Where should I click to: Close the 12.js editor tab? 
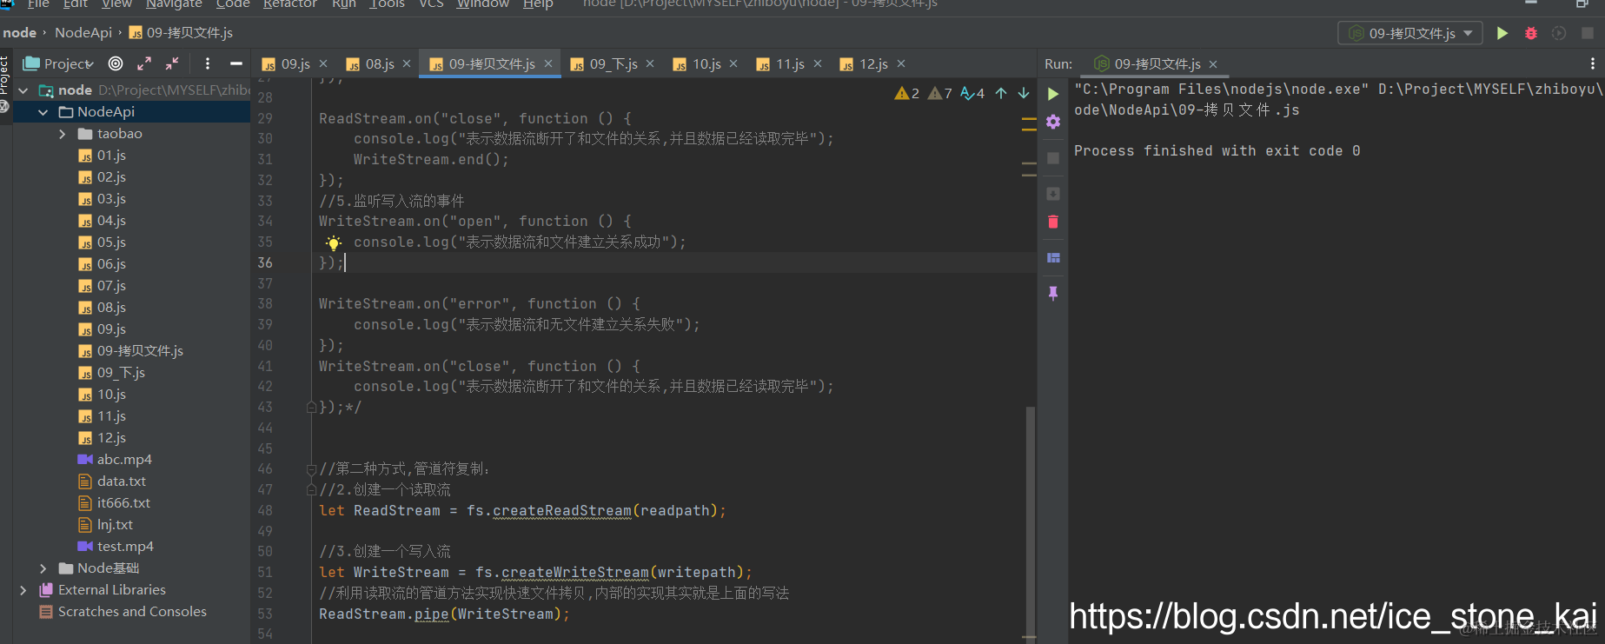[x=901, y=63]
